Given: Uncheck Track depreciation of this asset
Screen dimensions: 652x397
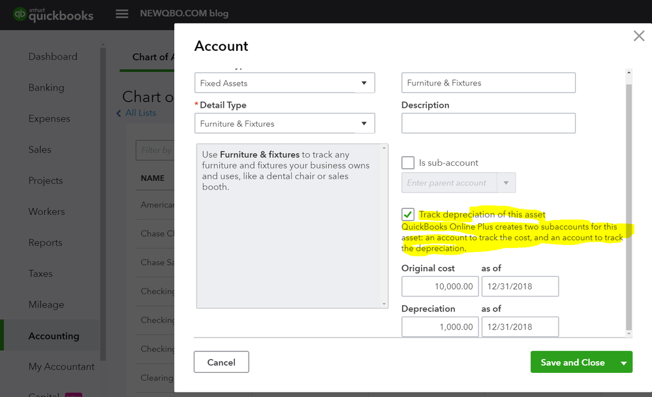Looking at the screenshot, I should click(x=408, y=215).
